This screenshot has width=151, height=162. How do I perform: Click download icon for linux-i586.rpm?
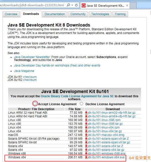coord(86,120)
